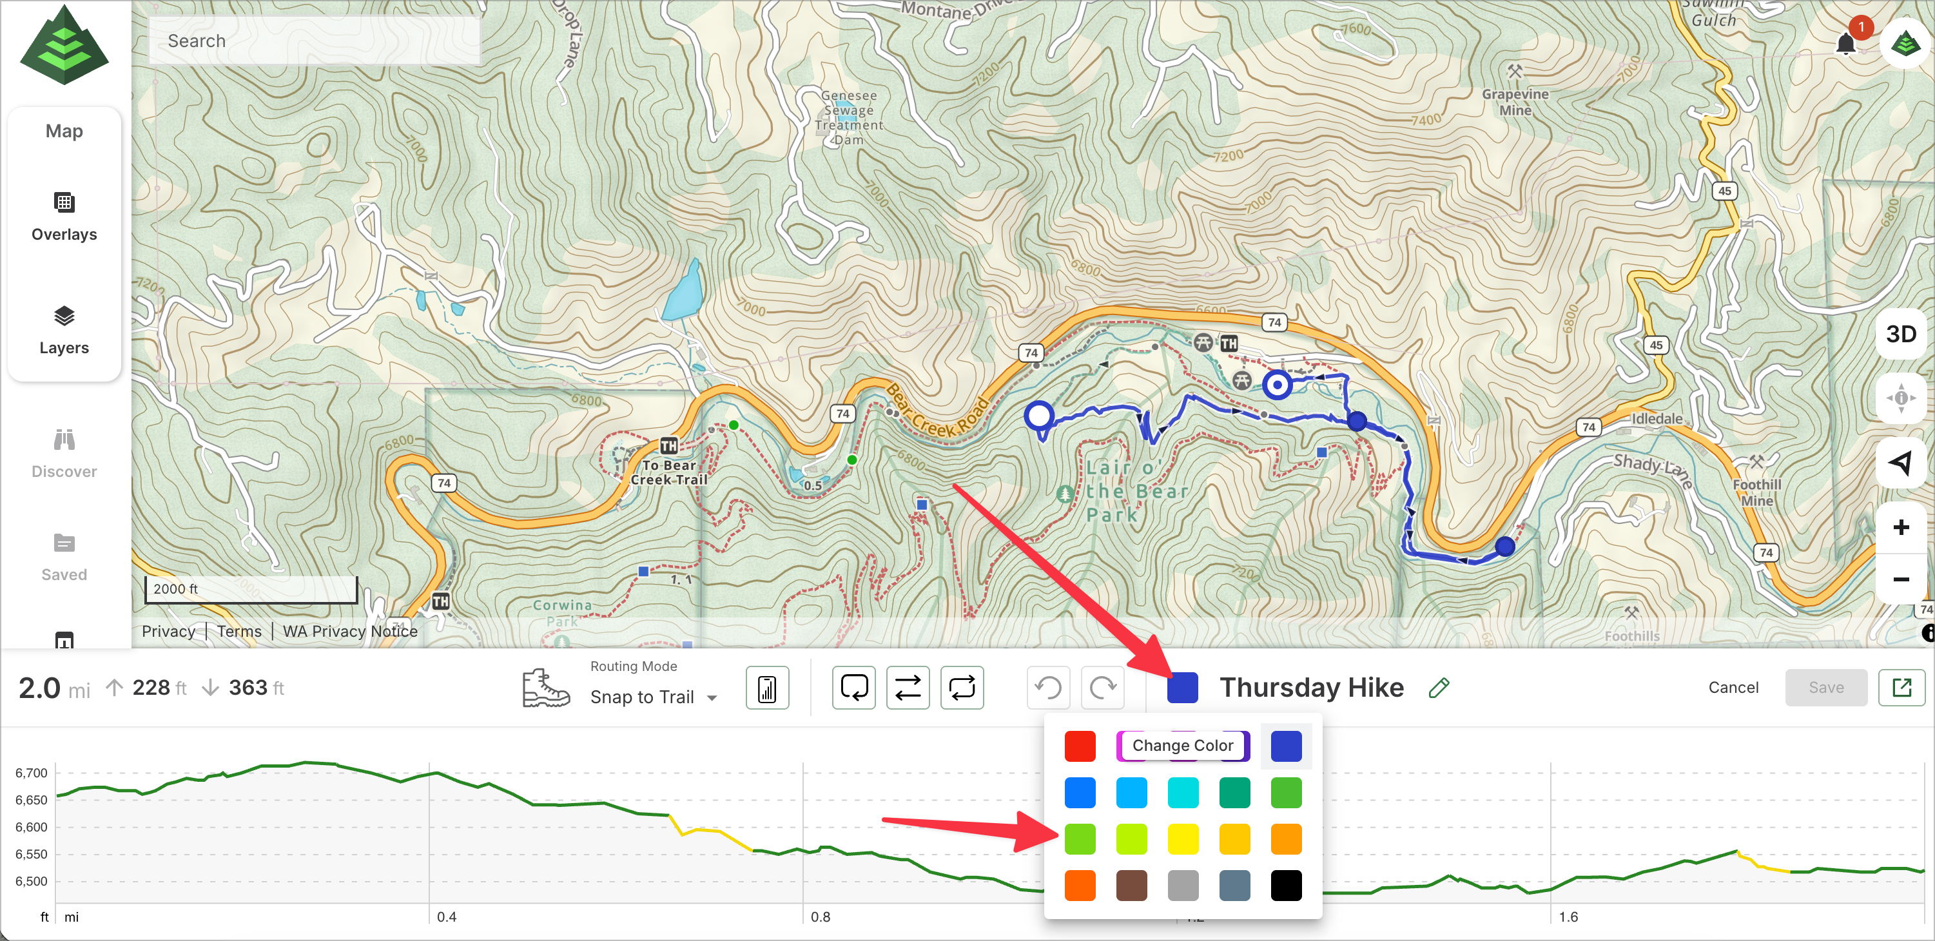Edit route name with pencil icon
The width and height of the screenshot is (1935, 941).
(1439, 687)
